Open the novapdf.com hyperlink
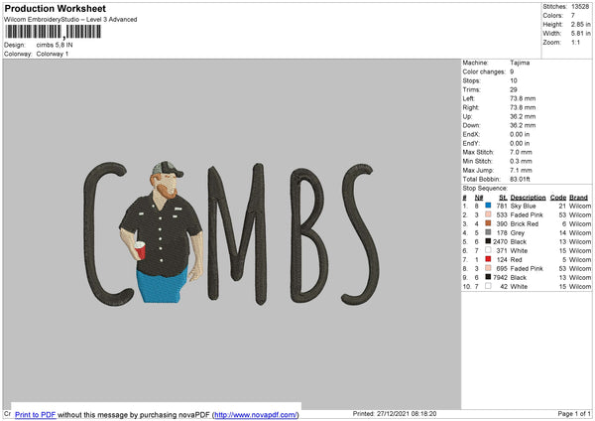The width and height of the screenshot is (595, 421). (256, 414)
